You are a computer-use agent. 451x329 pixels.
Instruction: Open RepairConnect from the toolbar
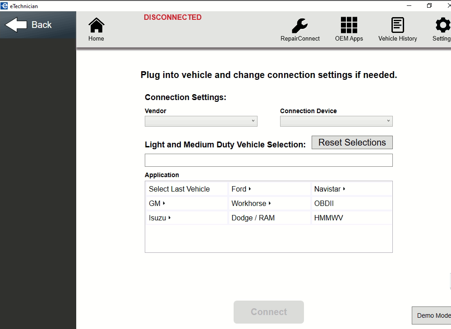[299, 27]
